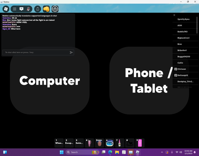
Task: Select player 2pretty4you in the list
Action: coord(185,19)
